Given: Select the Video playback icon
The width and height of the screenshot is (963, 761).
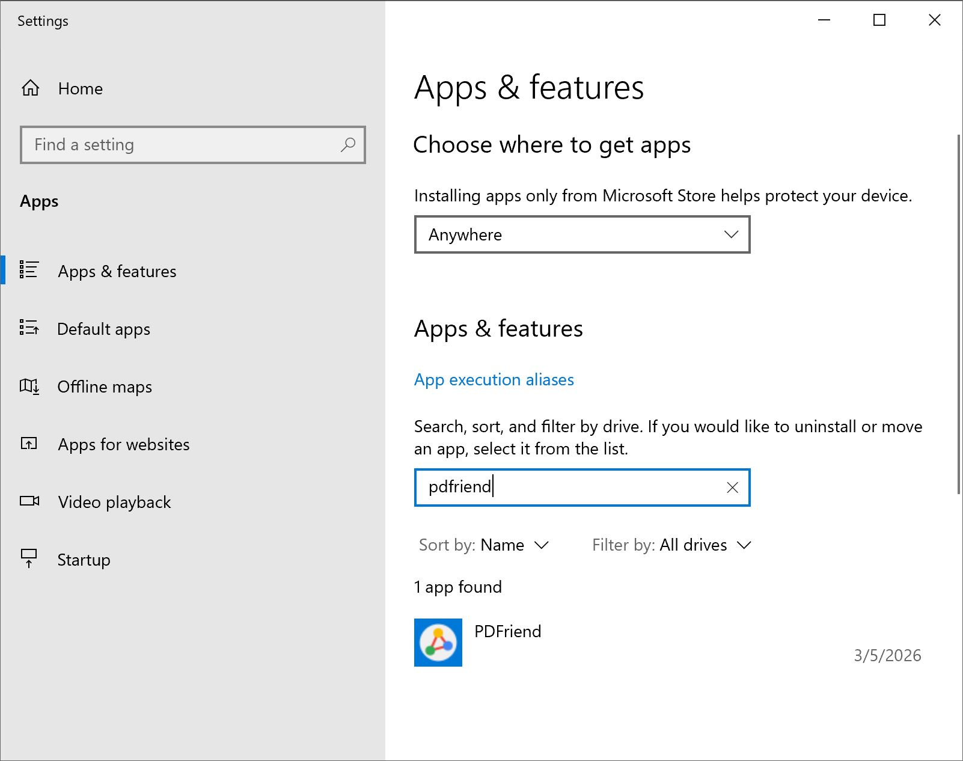Looking at the screenshot, I should (28, 501).
